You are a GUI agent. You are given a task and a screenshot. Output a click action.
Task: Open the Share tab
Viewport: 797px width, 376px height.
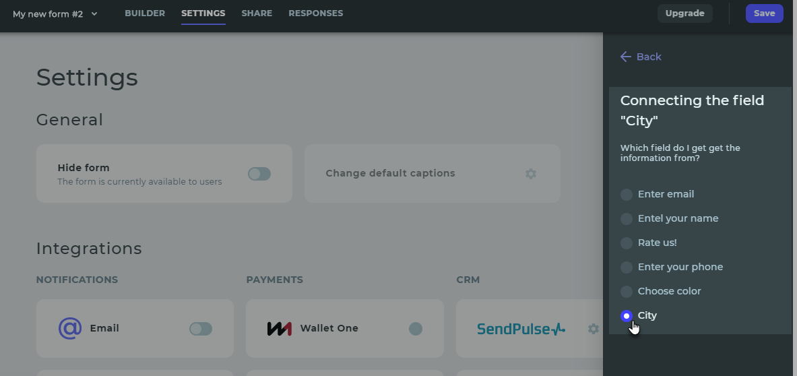click(x=257, y=13)
